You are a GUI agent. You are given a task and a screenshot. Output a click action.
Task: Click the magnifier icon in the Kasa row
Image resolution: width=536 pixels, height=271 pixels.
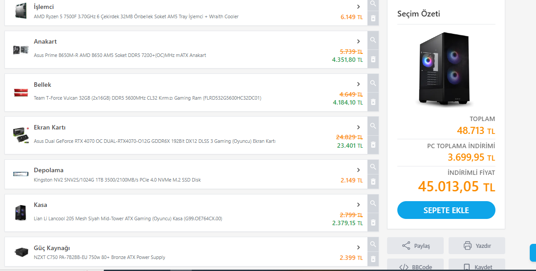[x=373, y=203]
